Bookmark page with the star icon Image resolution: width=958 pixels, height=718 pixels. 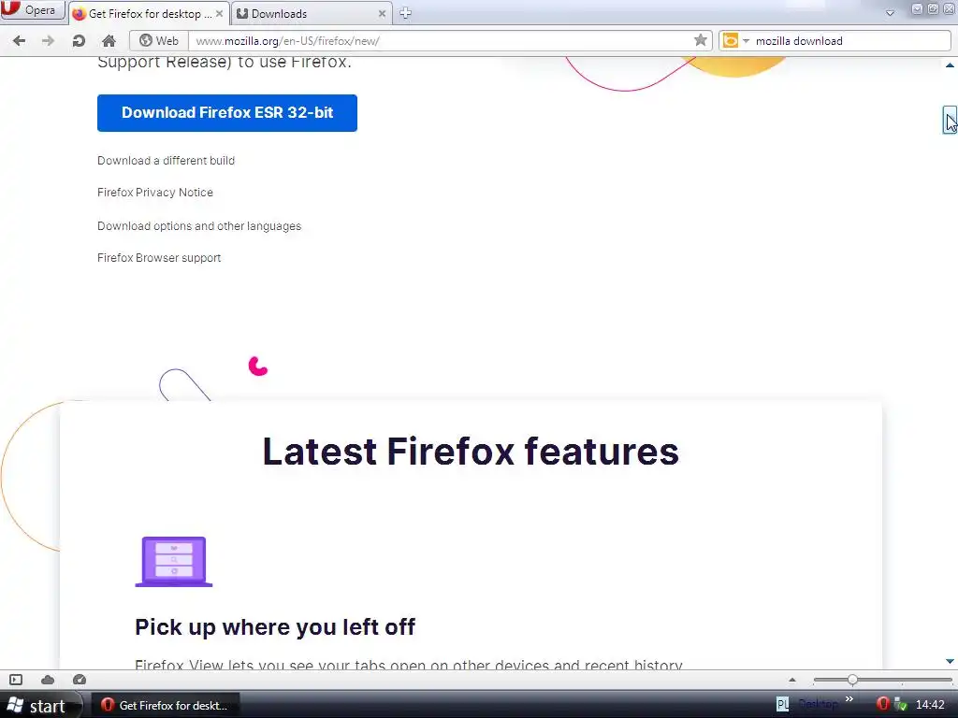(x=701, y=40)
